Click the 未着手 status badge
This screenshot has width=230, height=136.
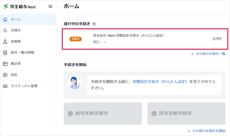click(76, 39)
